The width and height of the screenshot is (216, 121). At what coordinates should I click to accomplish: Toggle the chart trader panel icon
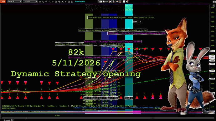click(59, 2)
